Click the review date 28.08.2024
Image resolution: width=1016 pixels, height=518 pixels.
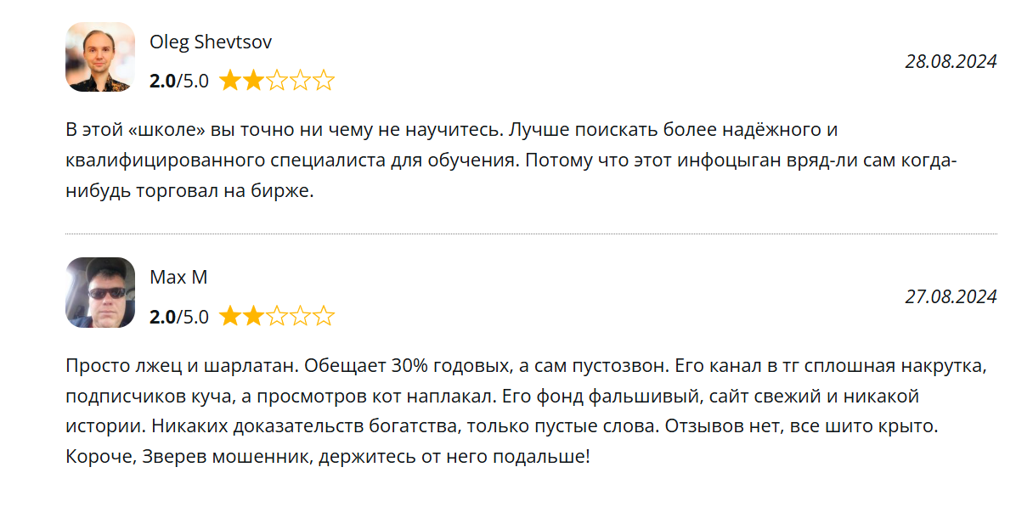[951, 61]
